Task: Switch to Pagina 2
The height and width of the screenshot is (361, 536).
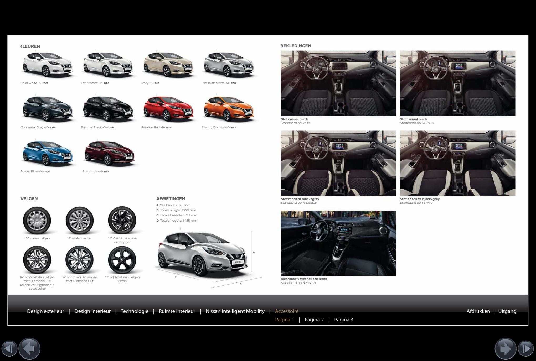Action: (314, 320)
